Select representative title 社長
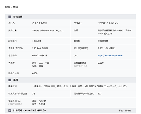This screenshot has height=114, width=141. click(41, 66)
